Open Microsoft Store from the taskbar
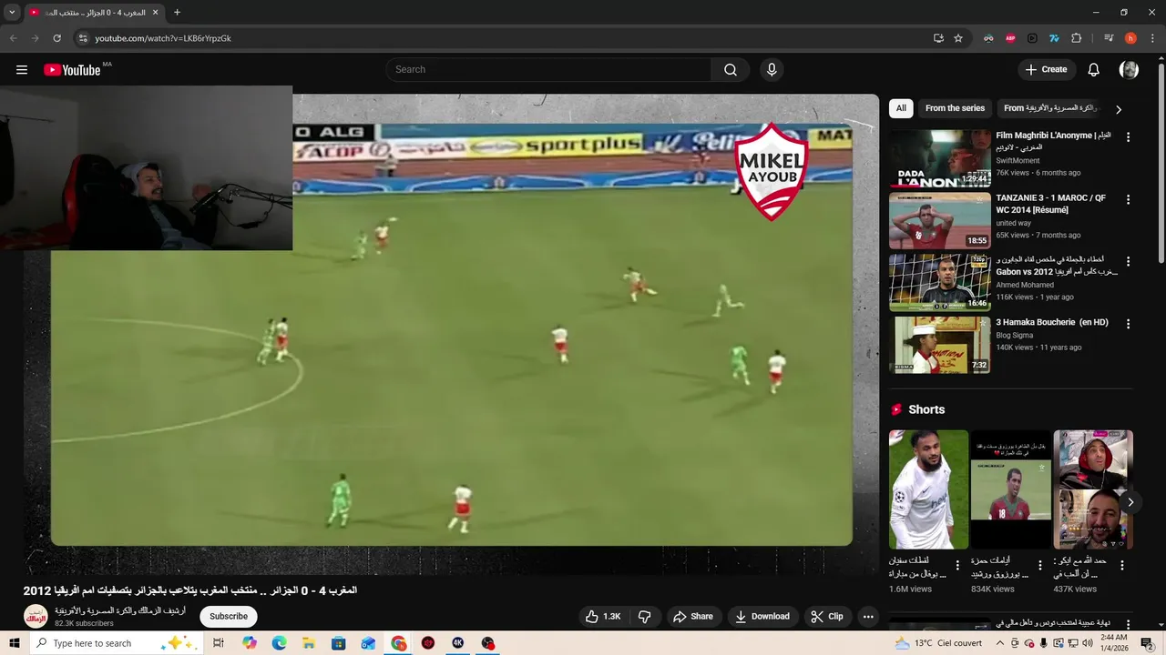Image resolution: width=1166 pixels, height=655 pixels. click(x=338, y=643)
